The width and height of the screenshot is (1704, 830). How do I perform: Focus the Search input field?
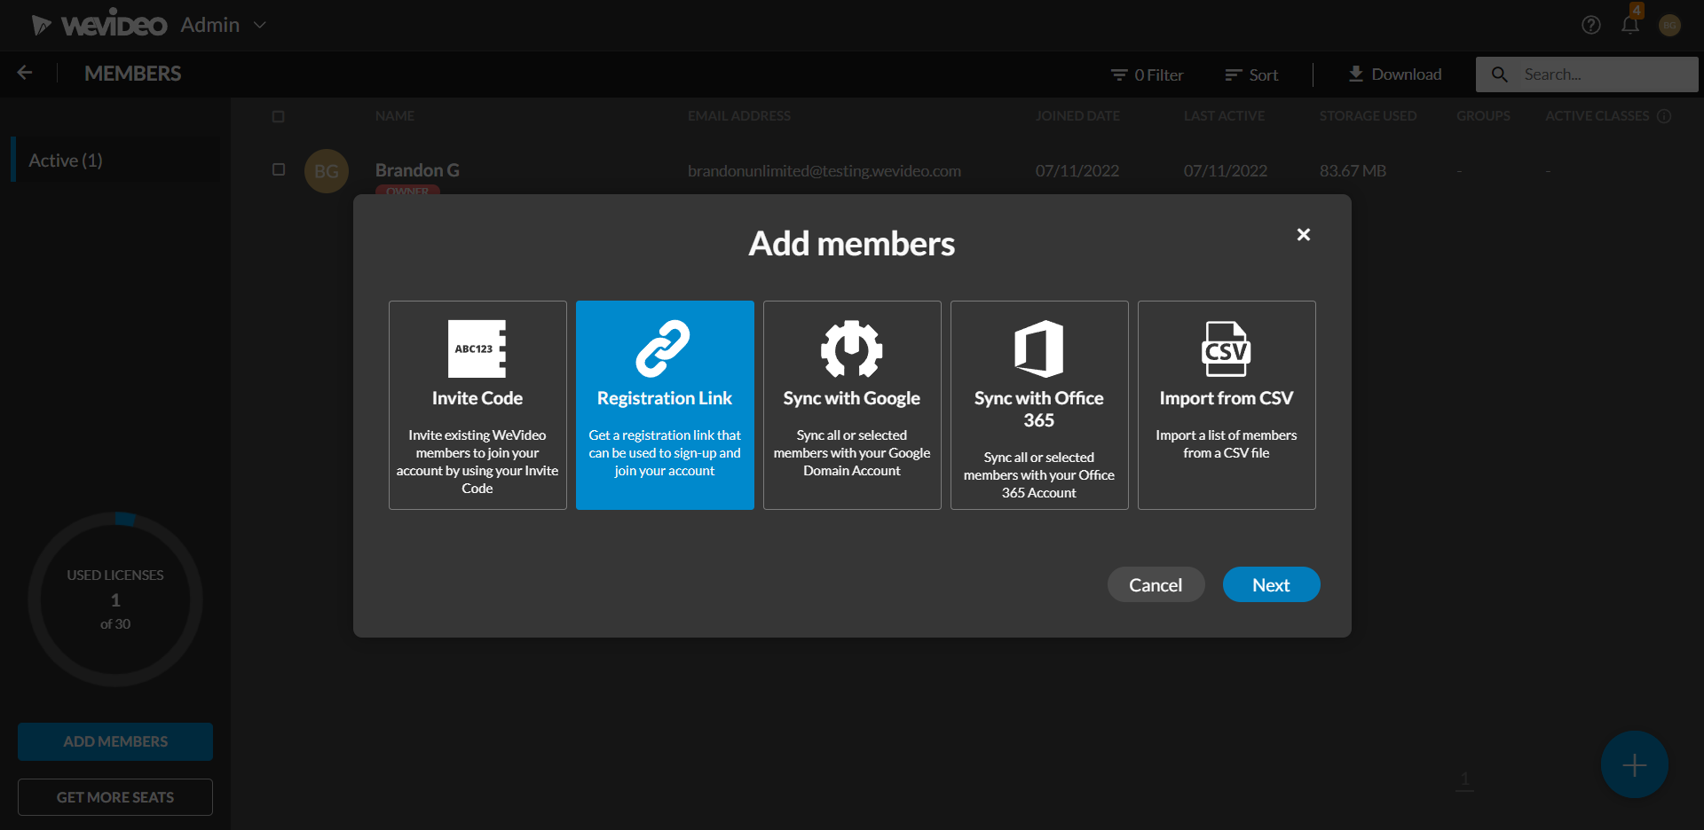[1587, 74]
